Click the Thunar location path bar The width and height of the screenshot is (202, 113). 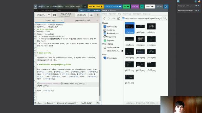pos(142,18)
